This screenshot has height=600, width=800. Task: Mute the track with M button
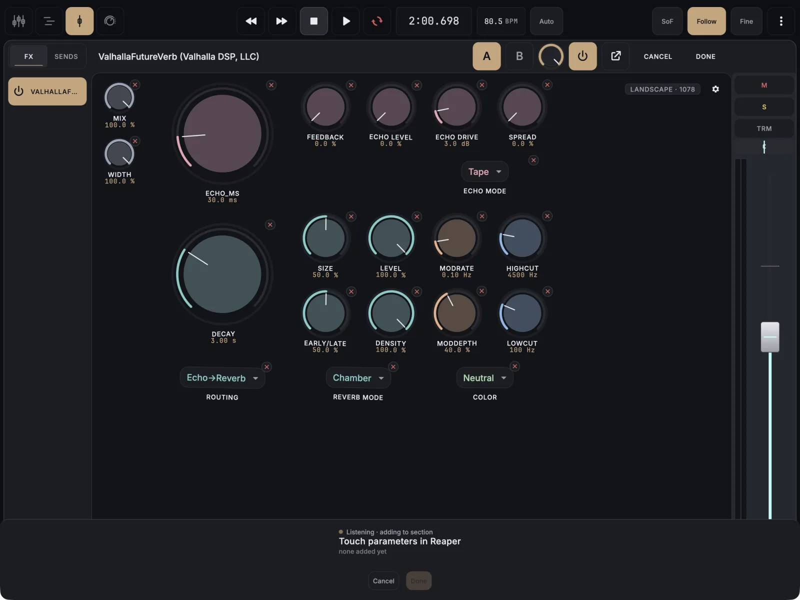click(764, 85)
